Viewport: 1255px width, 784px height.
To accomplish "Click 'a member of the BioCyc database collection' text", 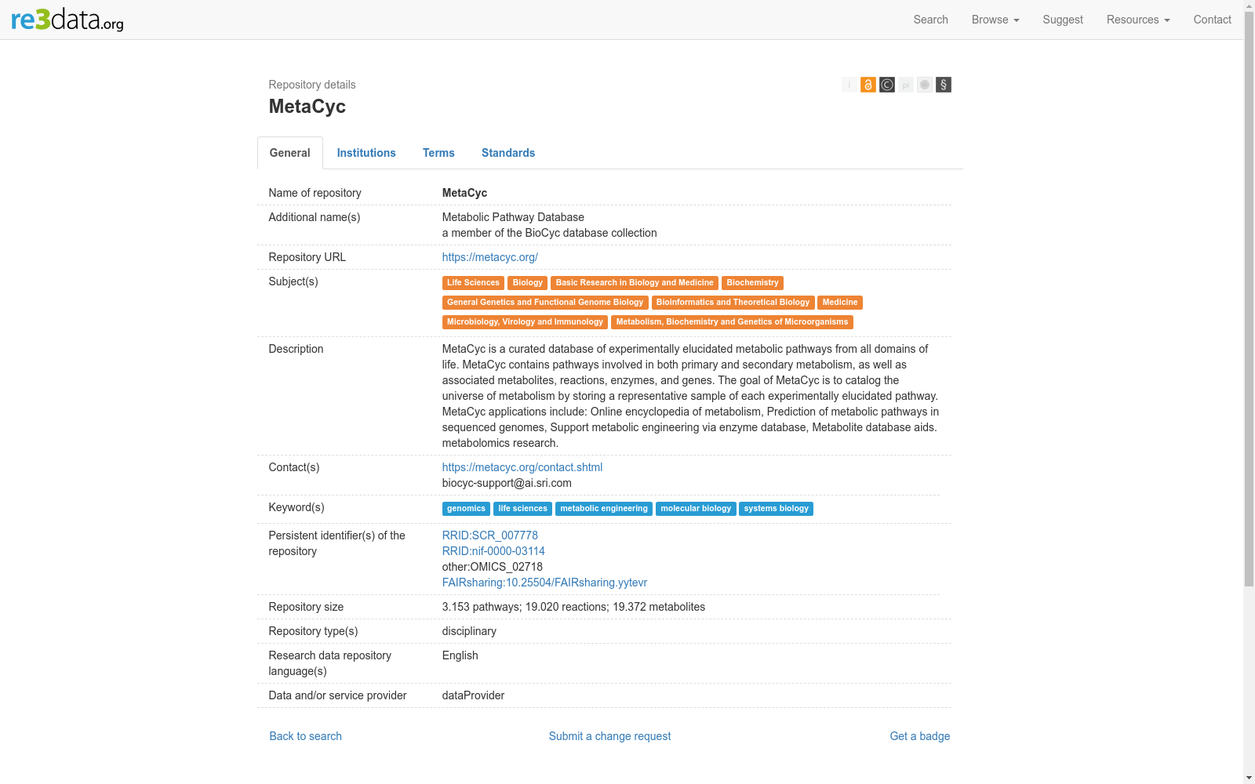I will tap(550, 233).
